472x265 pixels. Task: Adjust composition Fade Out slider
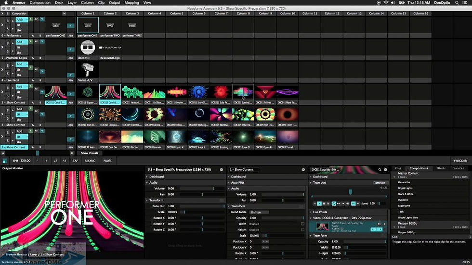pyautogui.click(x=202, y=206)
